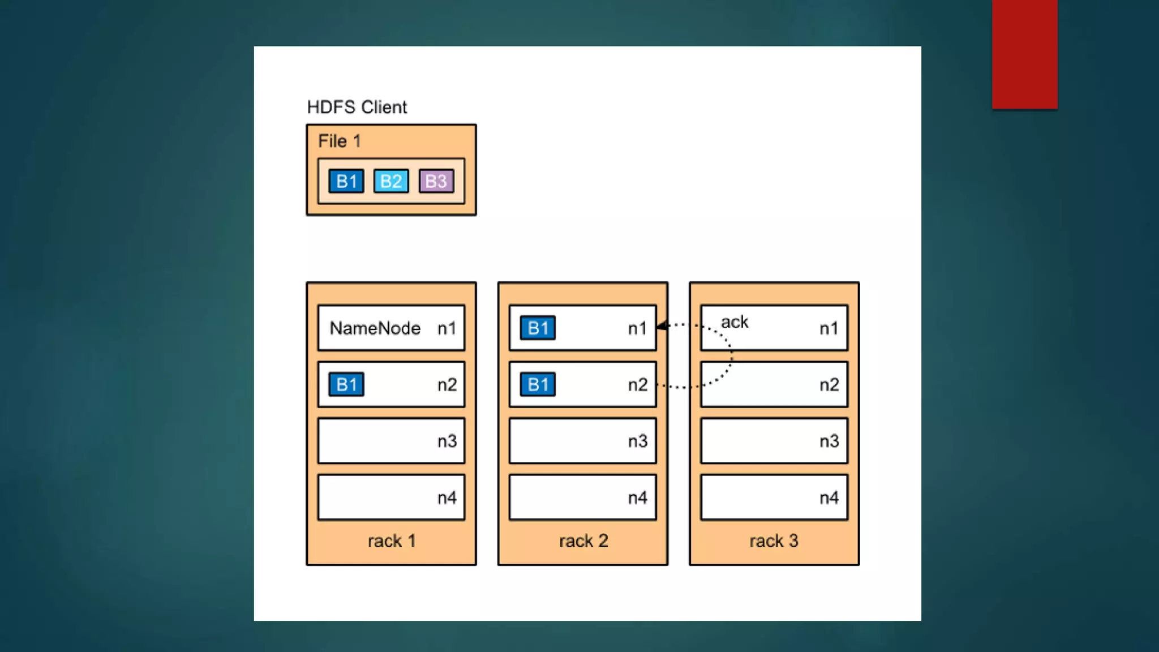Select the B1 block in rack 2 n1
The height and width of the screenshot is (652, 1159).
click(538, 328)
